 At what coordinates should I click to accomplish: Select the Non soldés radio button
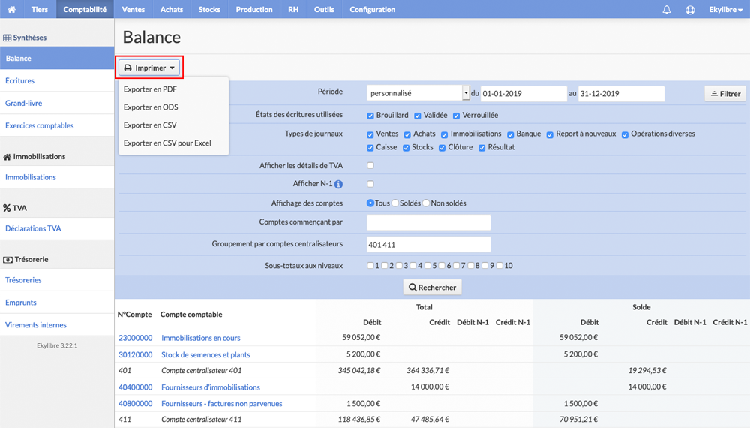click(426, 203)
